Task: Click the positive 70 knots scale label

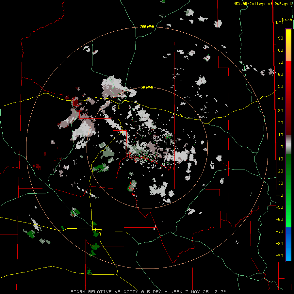Action: (281, 62)
